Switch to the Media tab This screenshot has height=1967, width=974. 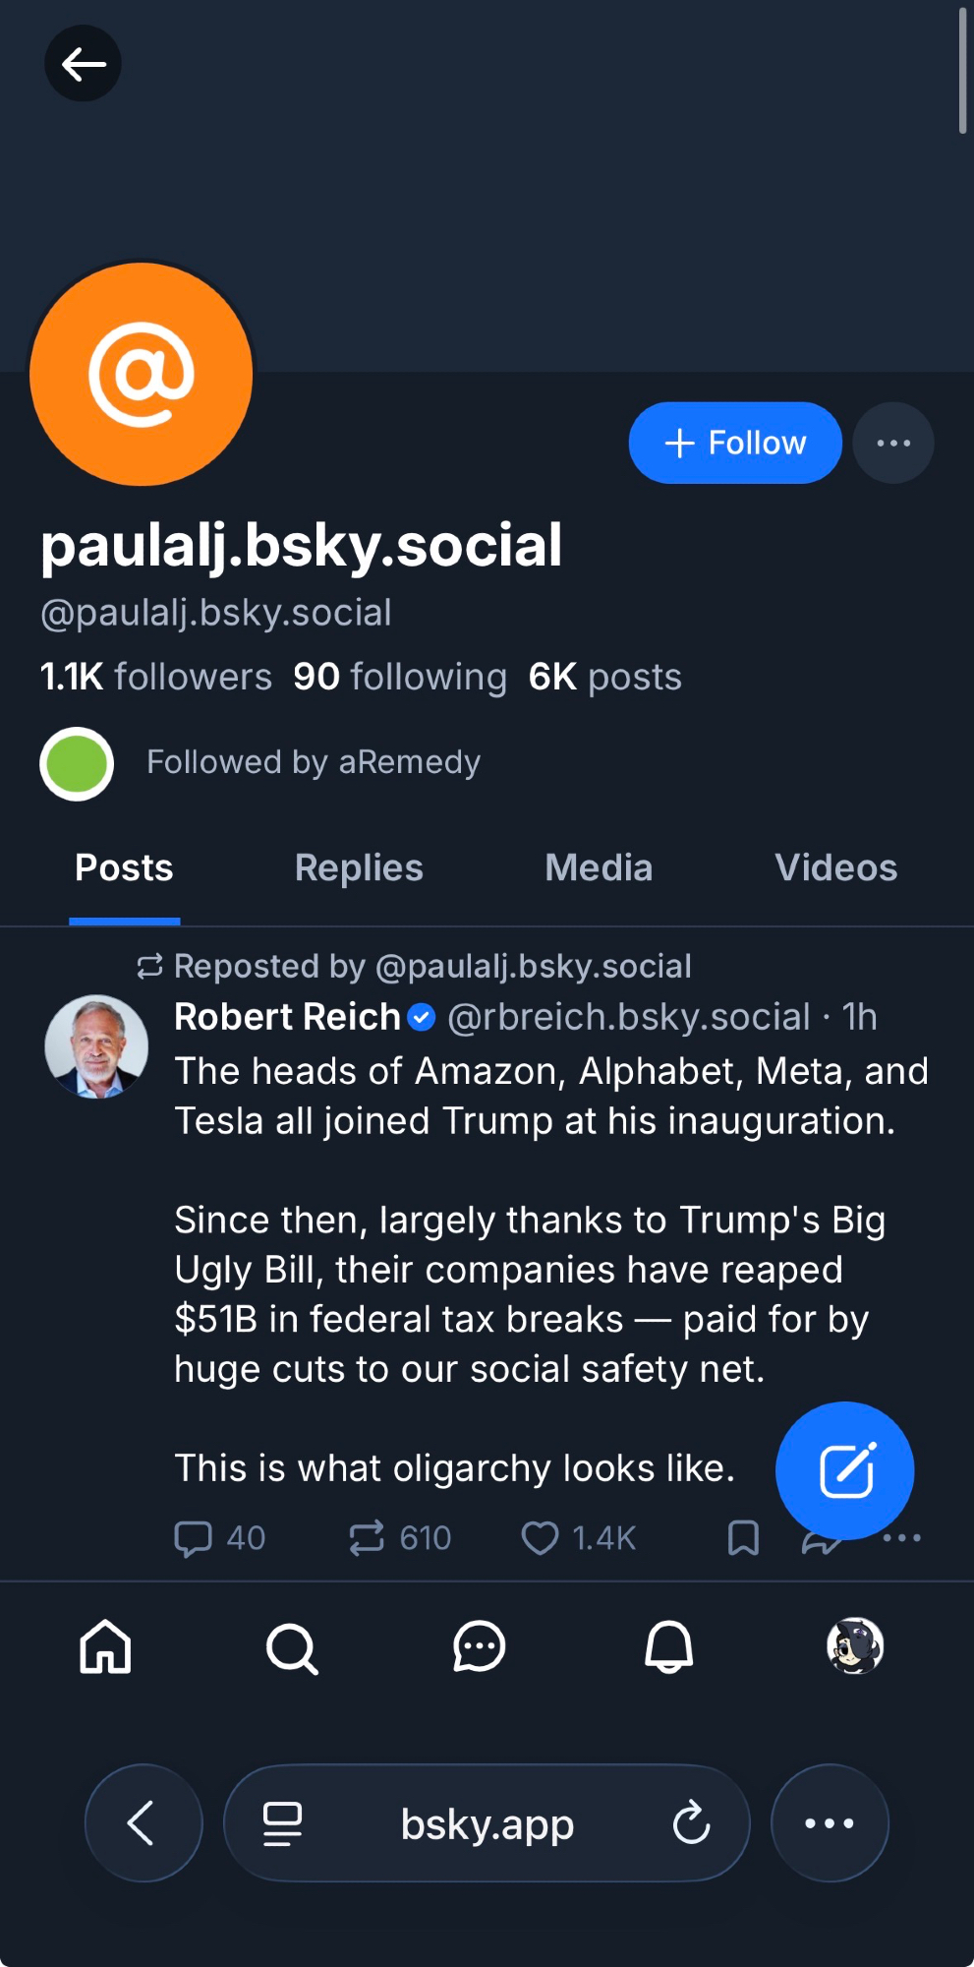599,868
